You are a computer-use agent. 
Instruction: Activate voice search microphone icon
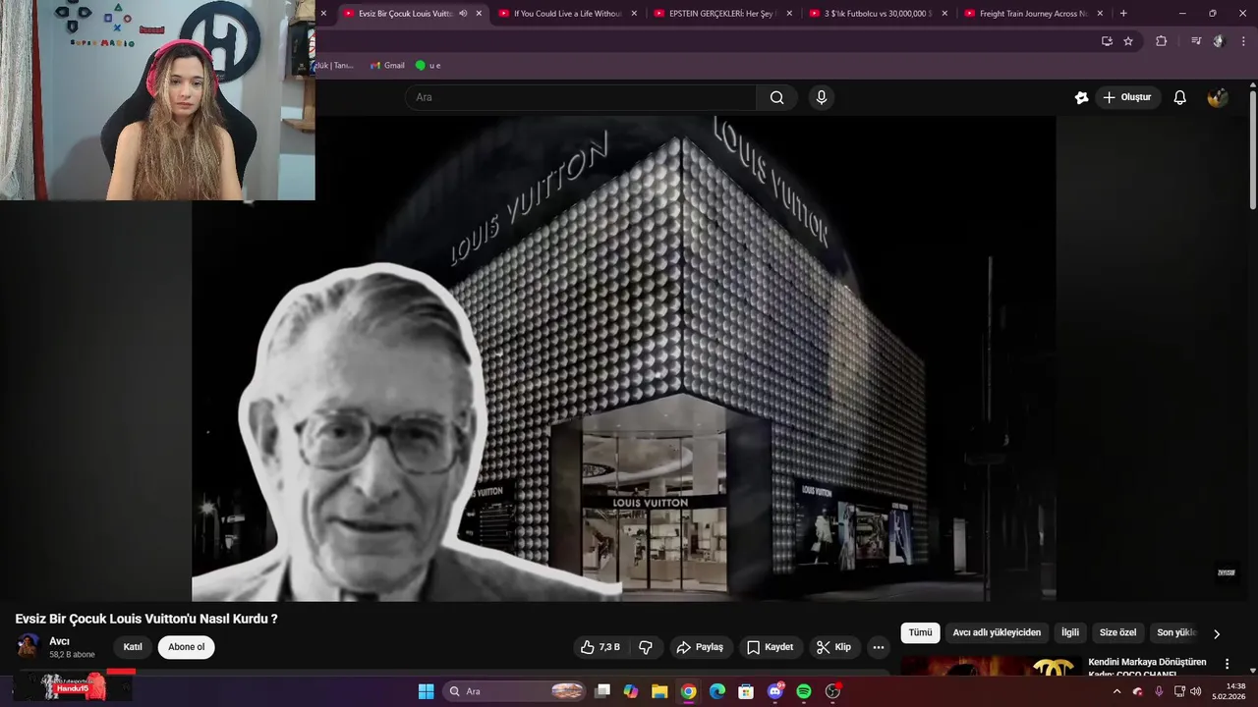pyautogui.click(x=822, y=97)
